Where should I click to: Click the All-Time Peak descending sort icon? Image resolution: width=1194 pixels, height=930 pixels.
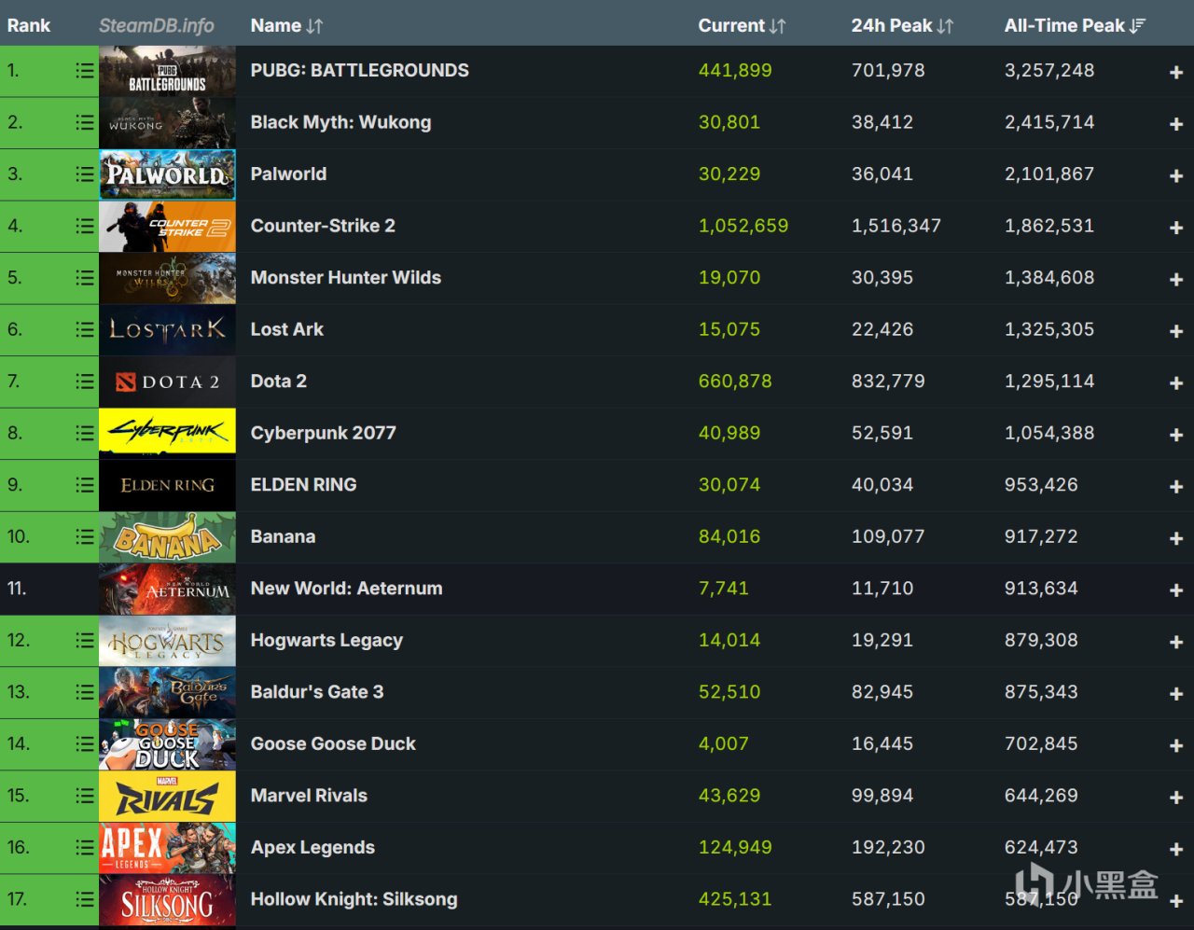pos(1137,26)
